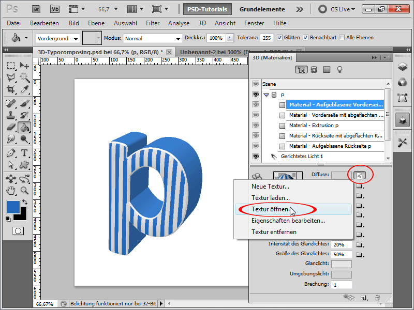Hide Gerichtetes Licht 1
This screenshot has width=414, height=310.
pos(255,156)
